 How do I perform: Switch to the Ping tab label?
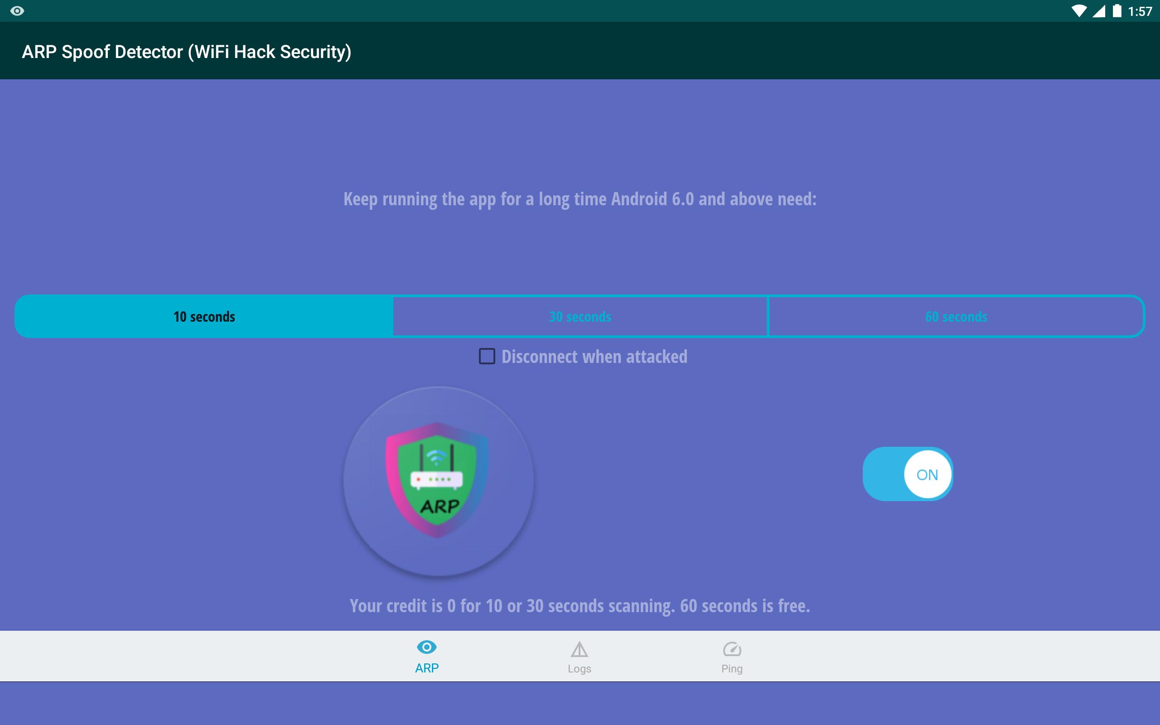732,668
